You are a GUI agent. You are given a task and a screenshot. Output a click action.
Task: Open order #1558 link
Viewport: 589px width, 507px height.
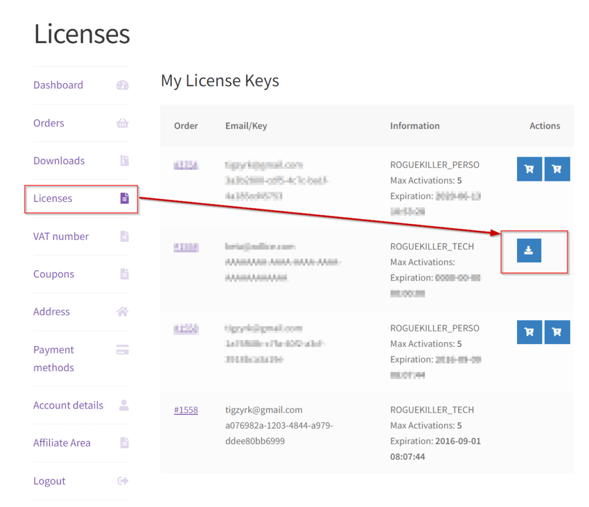coord(186,410)
